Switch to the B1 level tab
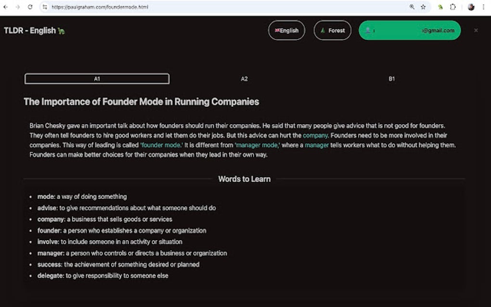 click(391, 79)
